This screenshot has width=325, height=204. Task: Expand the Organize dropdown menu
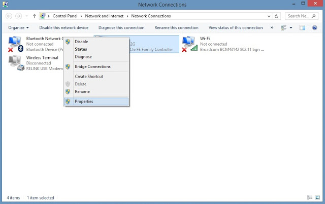pos(18,27)
